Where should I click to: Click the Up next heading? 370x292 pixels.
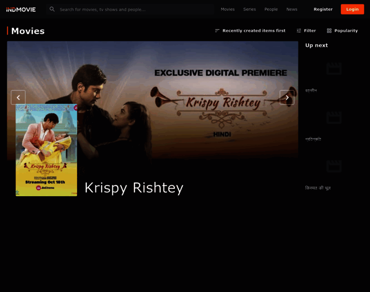click(316, 45)
